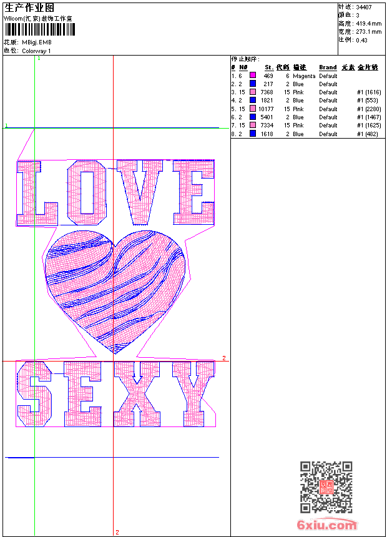Click the green marker 1 atop vertical guide
Screen dimensions: 387x537
coord(39,59)
